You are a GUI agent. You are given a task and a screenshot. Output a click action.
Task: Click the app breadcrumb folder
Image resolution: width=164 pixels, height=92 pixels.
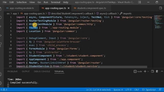click(x=15, y=14)
